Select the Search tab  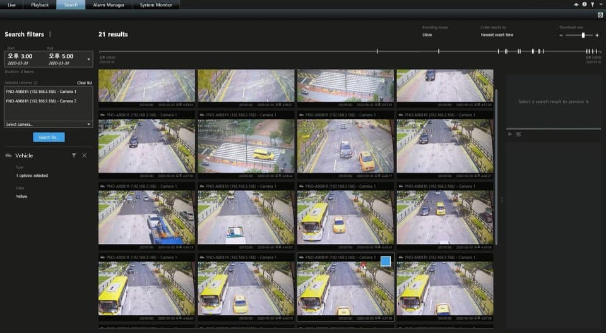(71, 4)
